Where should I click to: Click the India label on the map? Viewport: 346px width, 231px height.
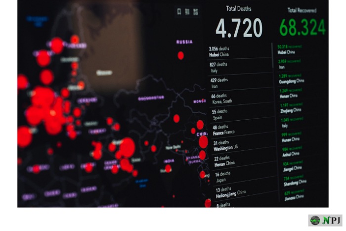pyautogui.click(x=169, y=161)
